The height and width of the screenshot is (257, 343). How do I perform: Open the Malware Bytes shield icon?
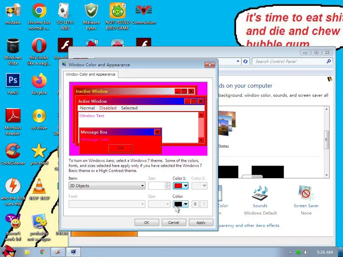coord(91,10)
